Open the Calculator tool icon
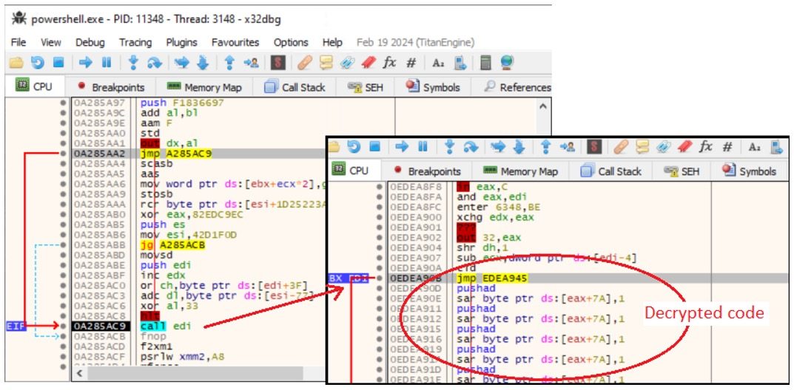This screenshot has width=794, height=390. point(486,64)
